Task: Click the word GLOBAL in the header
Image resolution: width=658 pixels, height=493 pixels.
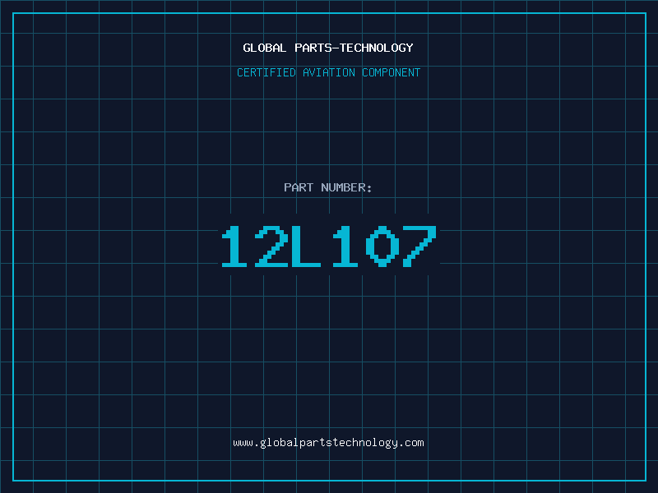Action: click(x=264, y=48)
